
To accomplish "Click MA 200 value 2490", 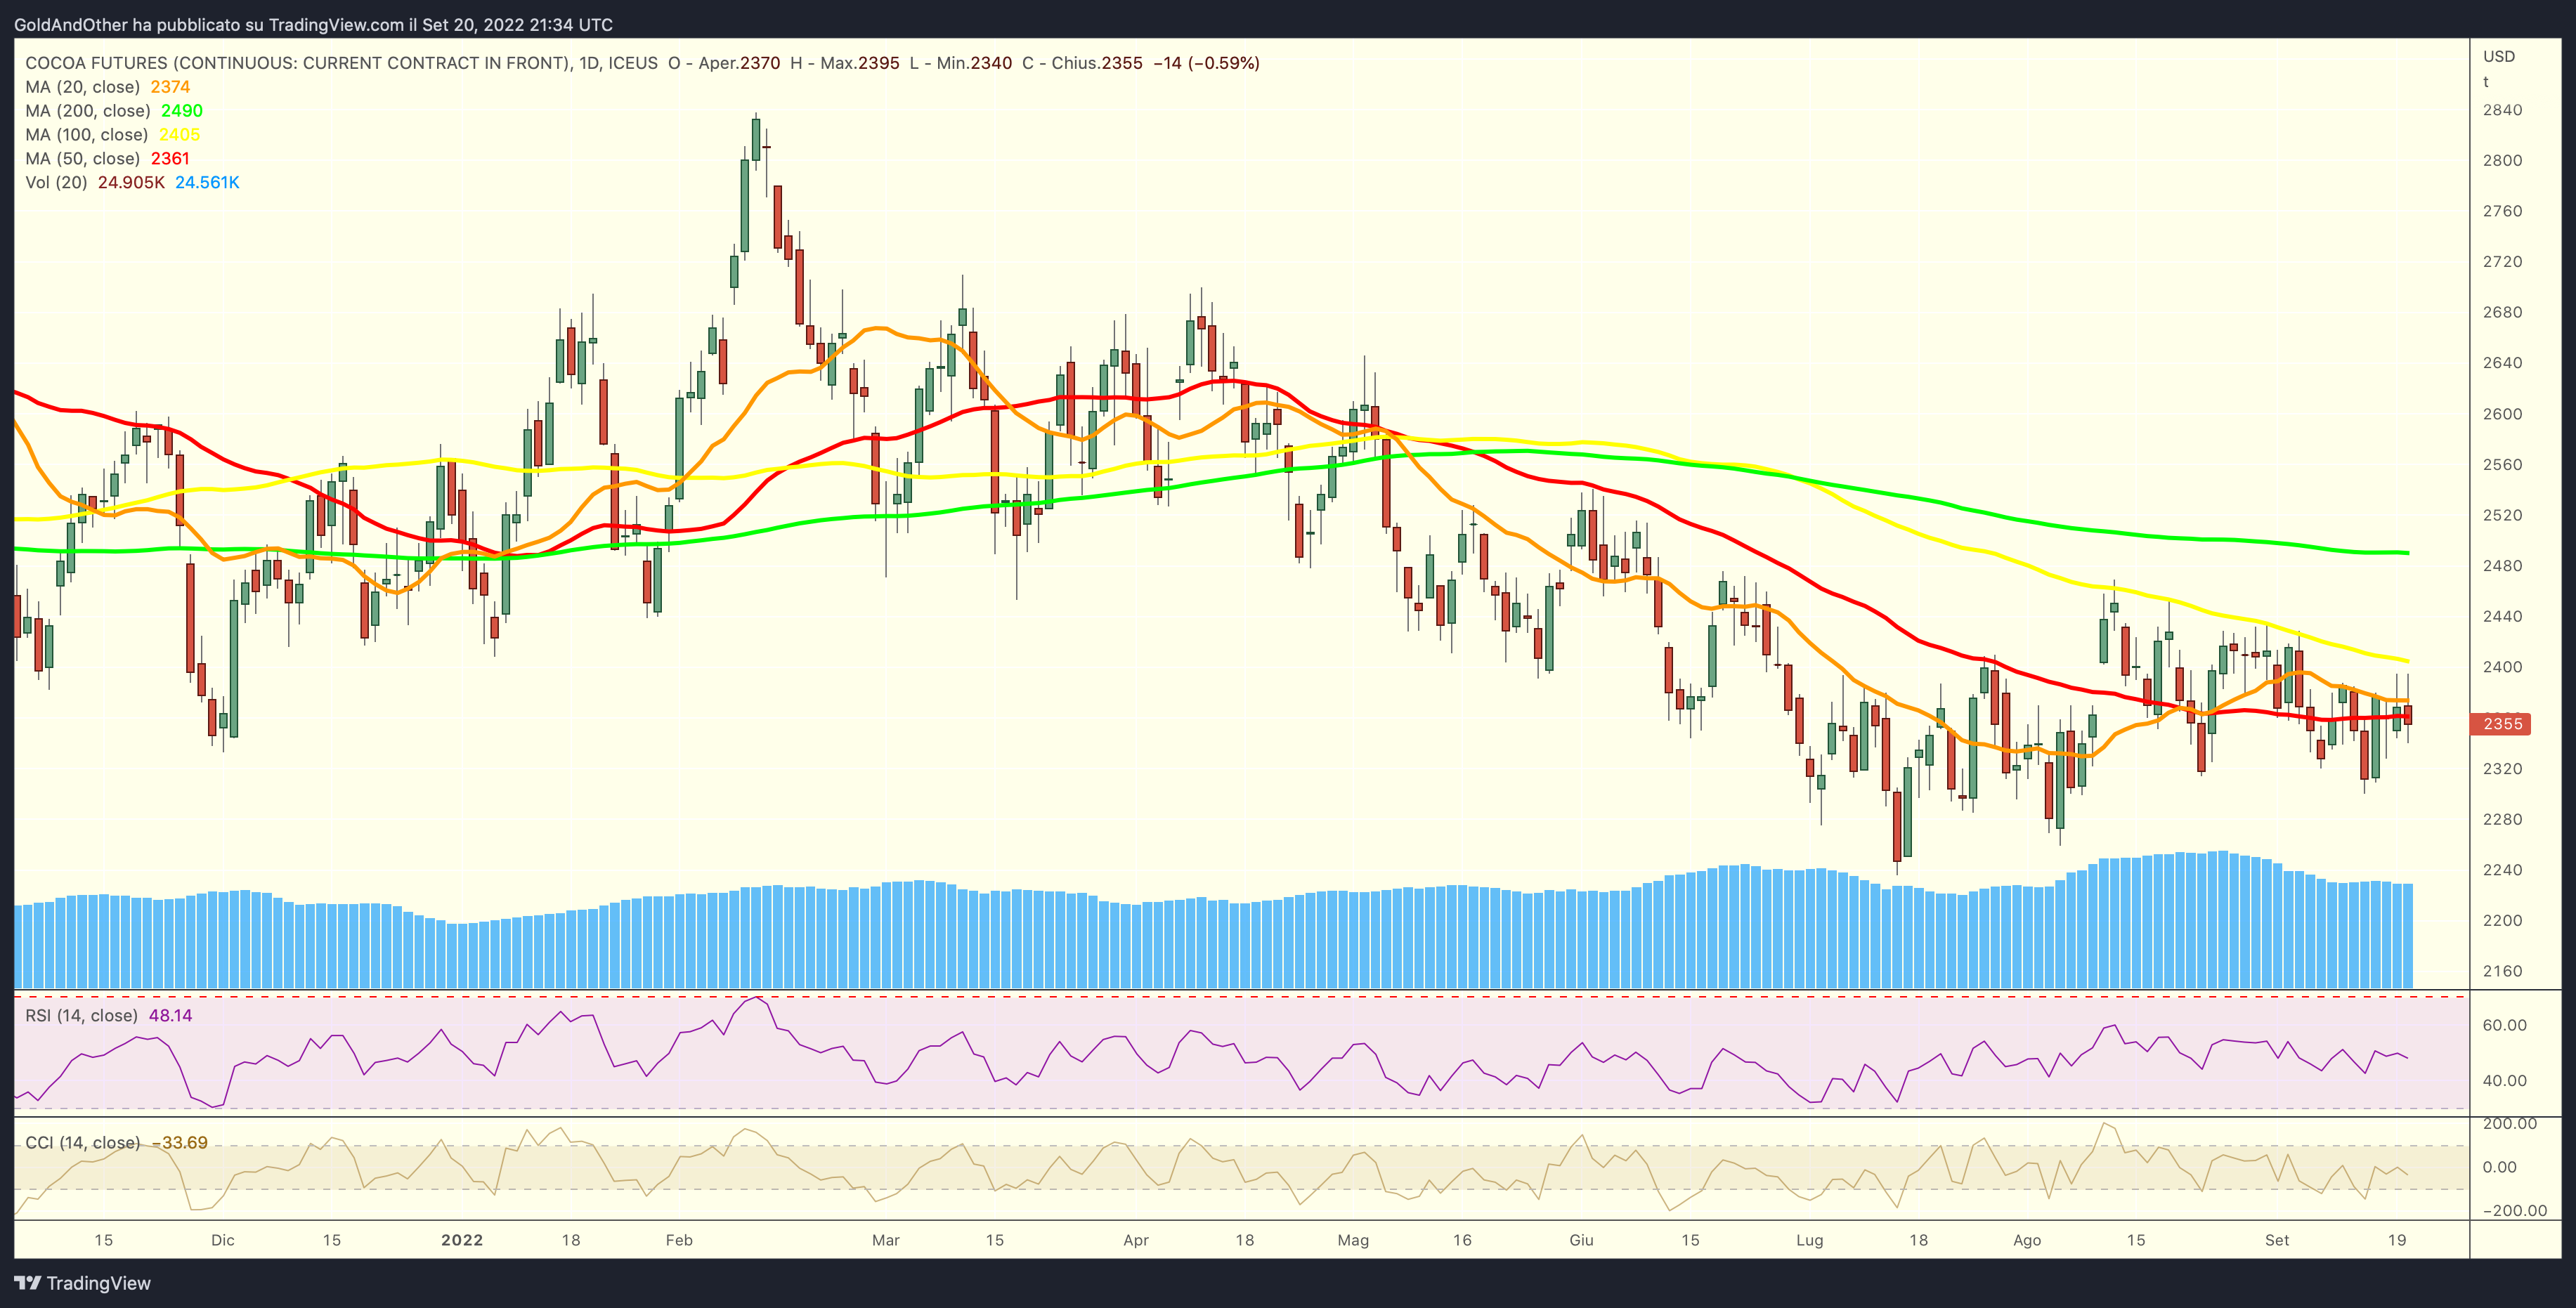I will coord(182,111).
